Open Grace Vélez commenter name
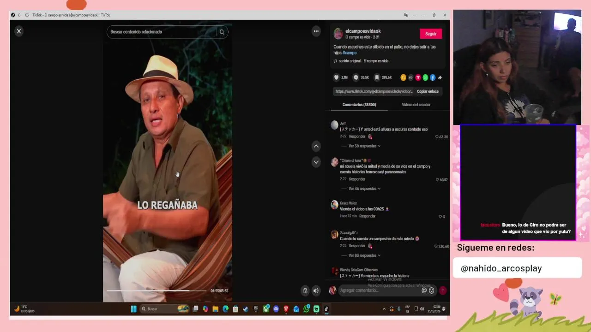Image resolution: width=591 pixels, height=332 pixels. pyautogui.click(x=348, y=203)
